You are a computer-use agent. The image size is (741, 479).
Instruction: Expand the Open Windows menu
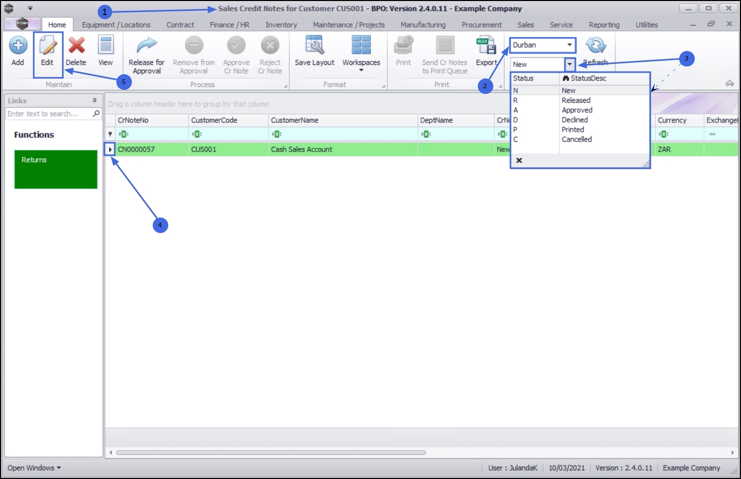click(x=34, y=468)
